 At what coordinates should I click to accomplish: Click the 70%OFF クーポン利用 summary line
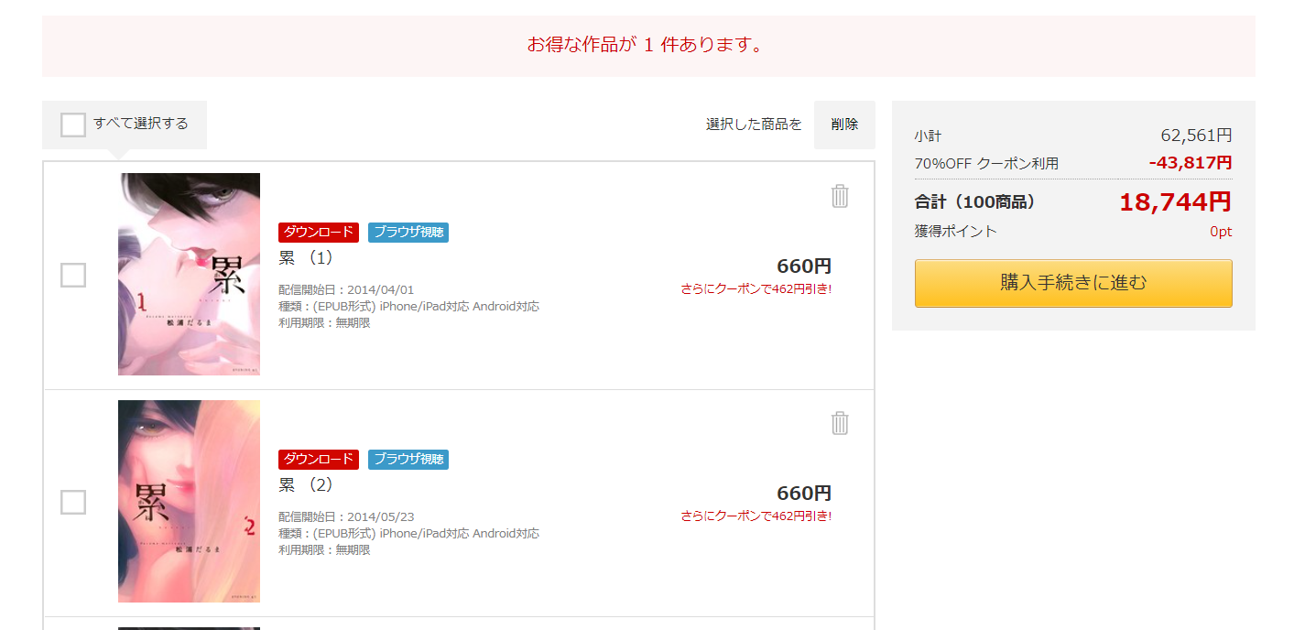click(x=986, y=164)
